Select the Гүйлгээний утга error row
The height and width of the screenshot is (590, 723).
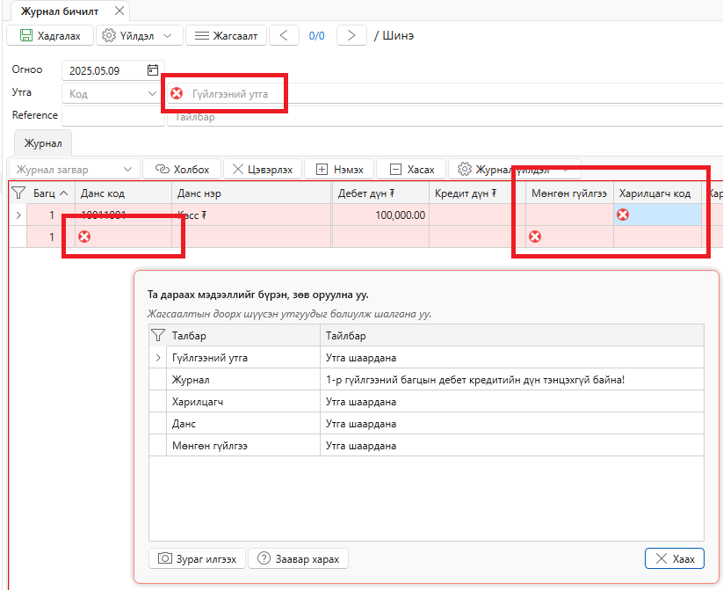427,358
